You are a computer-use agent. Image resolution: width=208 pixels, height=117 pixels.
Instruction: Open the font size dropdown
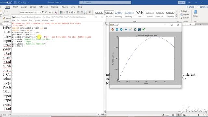point(40,12)
